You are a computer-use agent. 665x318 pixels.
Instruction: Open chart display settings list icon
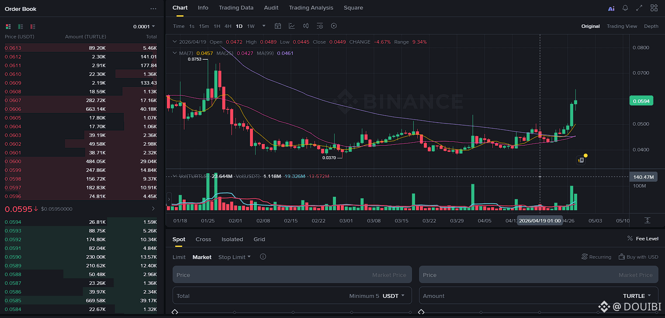(x=320, y=26)
